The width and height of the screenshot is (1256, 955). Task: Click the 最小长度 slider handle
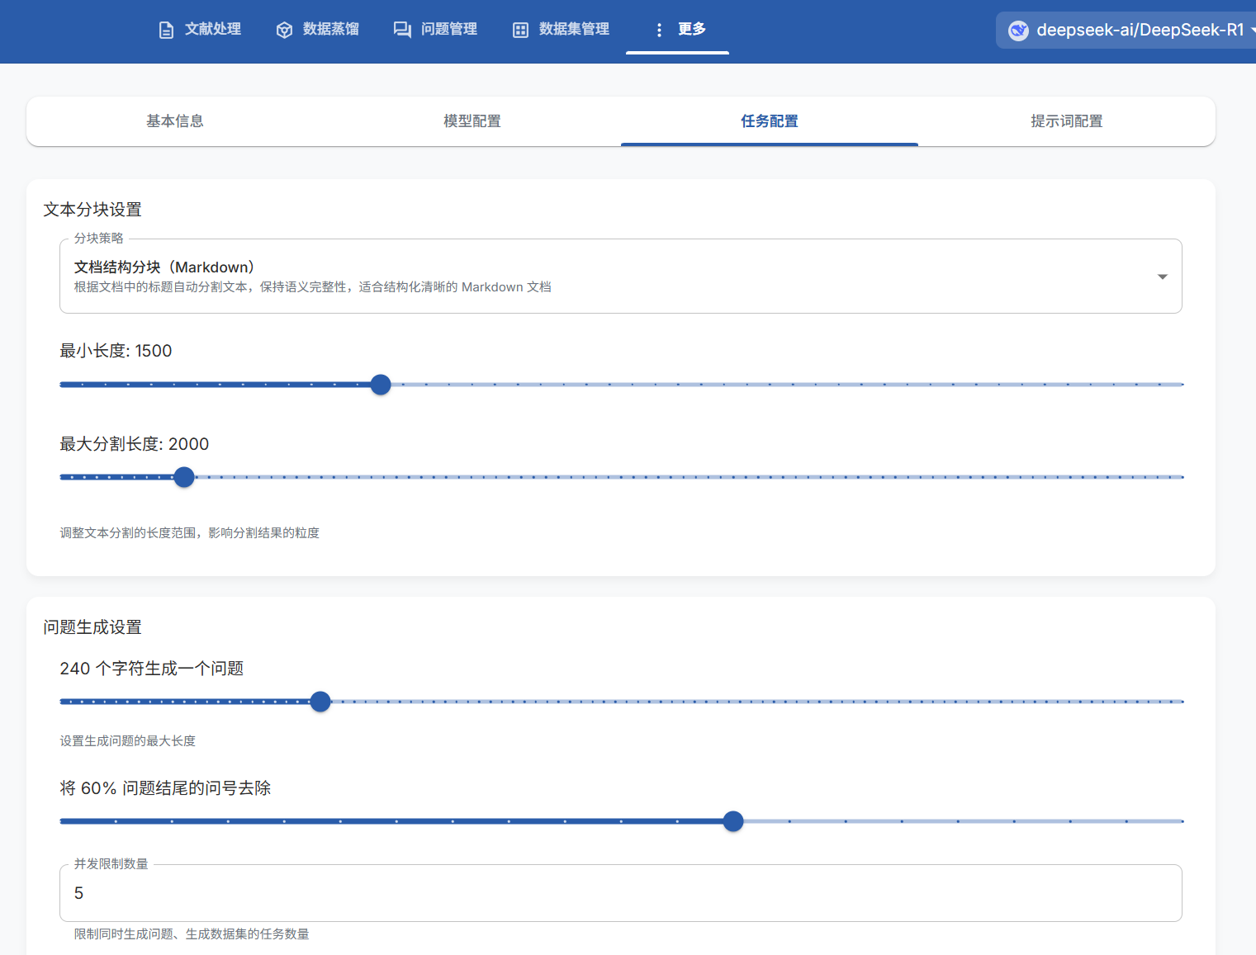coord(381,385)
